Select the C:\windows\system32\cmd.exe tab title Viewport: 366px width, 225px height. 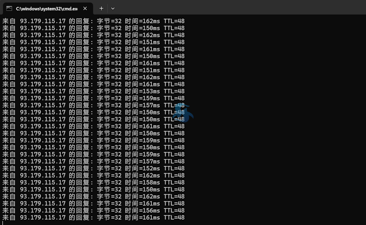click(47, 9)
